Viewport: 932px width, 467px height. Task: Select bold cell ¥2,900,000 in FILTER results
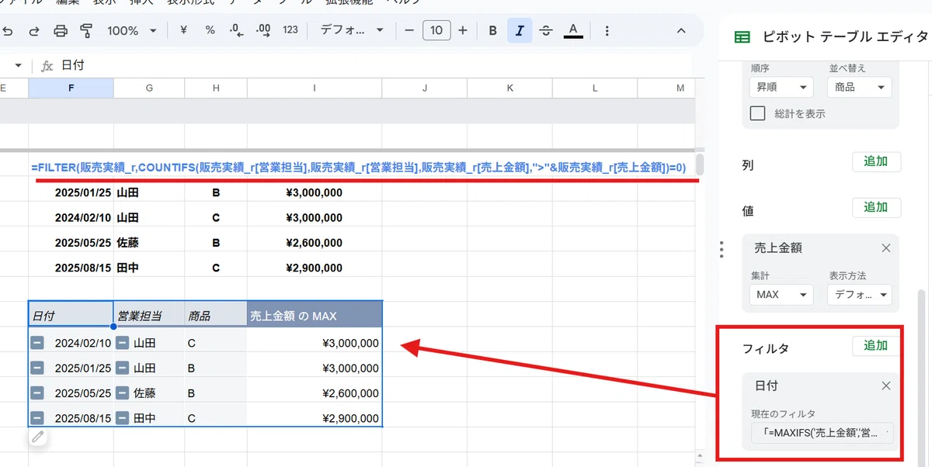pyautogui.click(x=315, y=268)
